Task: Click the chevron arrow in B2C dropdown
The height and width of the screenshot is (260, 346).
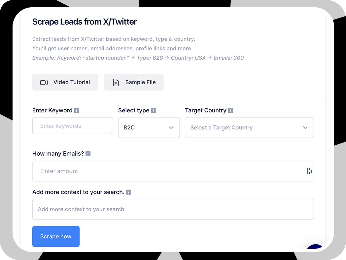Action: pyautogui.click(x=171, y=128)
